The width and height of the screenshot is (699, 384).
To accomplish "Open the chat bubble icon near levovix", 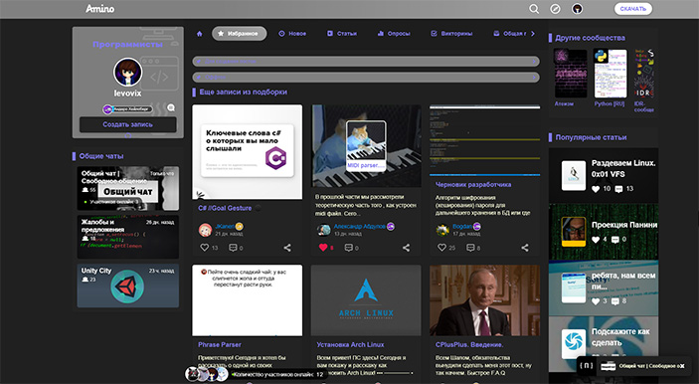I will tap(171, 107).
